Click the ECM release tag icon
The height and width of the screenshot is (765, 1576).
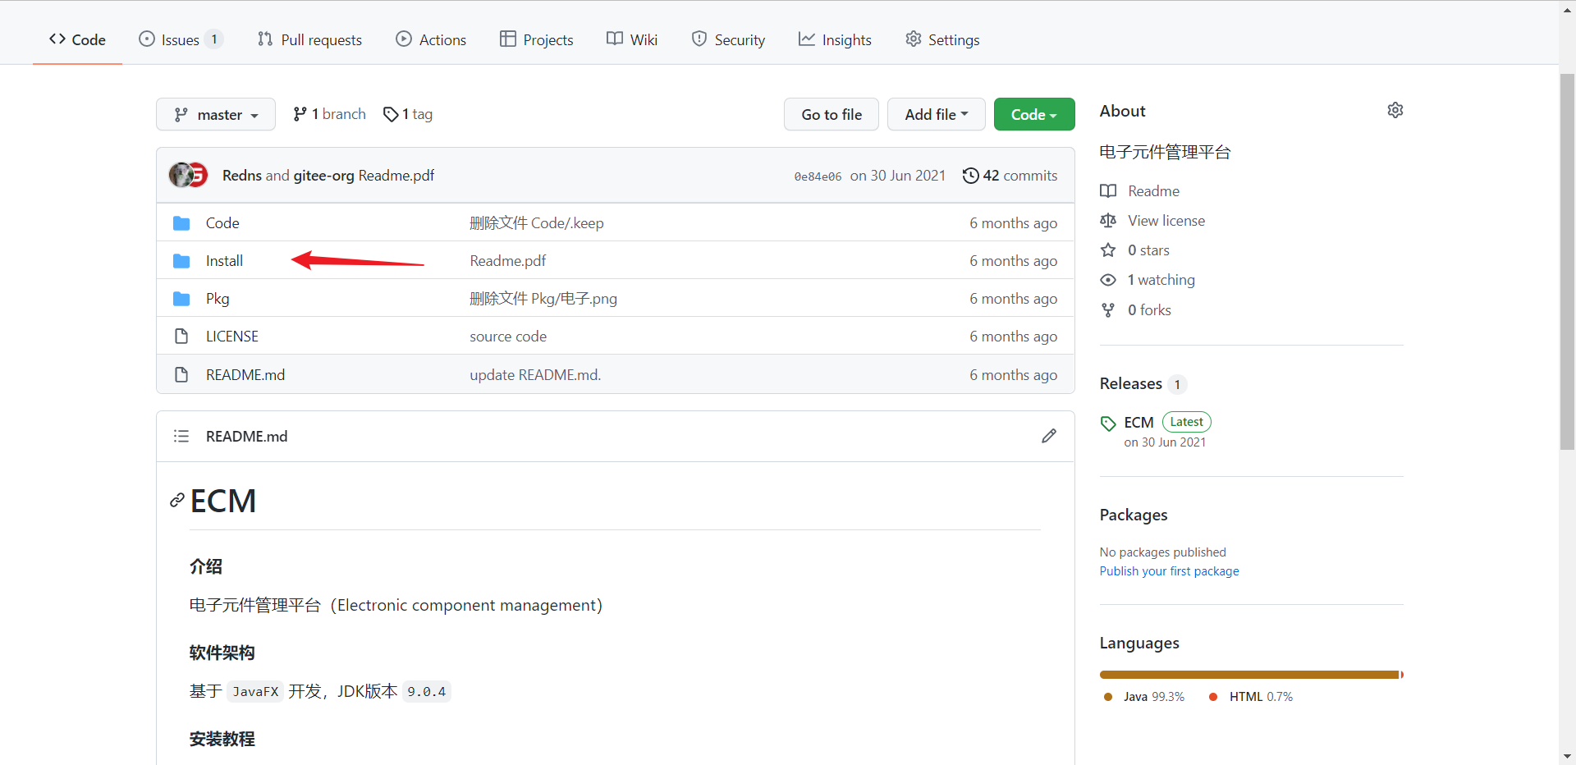(1108, 424)
